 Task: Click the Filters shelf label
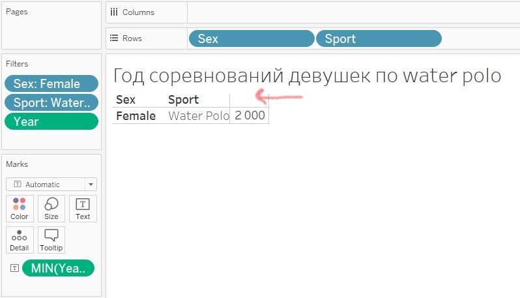point(17,64)
